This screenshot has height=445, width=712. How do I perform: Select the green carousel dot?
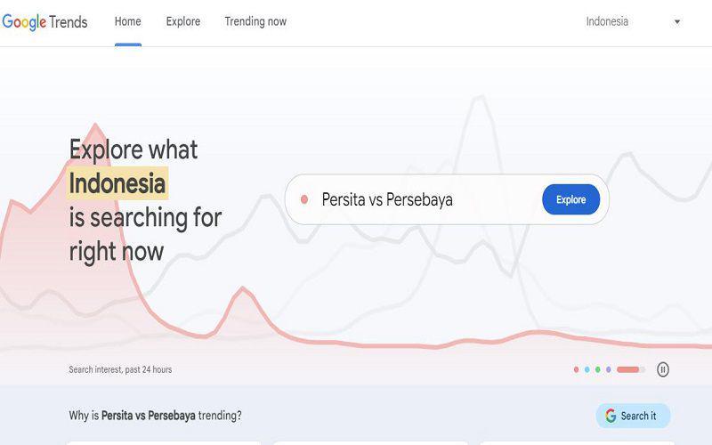click(597, 369)
